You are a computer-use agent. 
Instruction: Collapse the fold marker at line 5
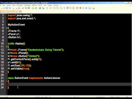[7, 28]
